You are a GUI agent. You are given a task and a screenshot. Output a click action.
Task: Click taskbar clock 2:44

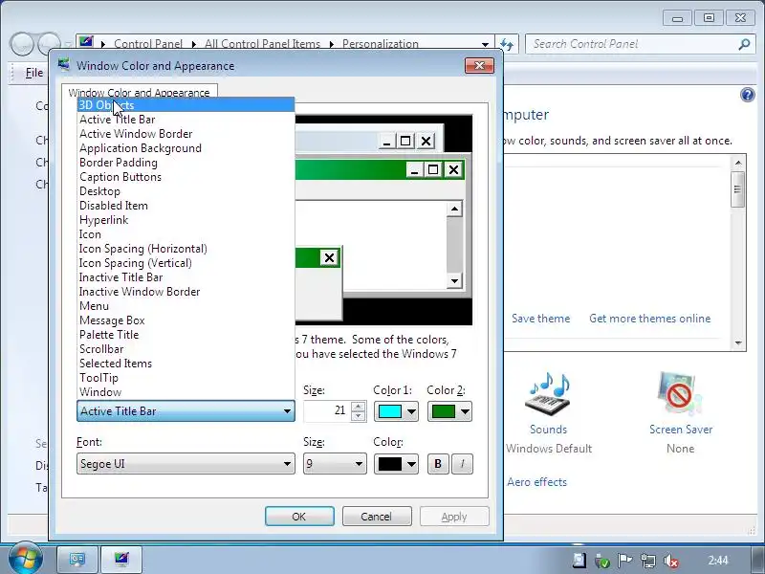pyautogui.click(x=718, y=560)
